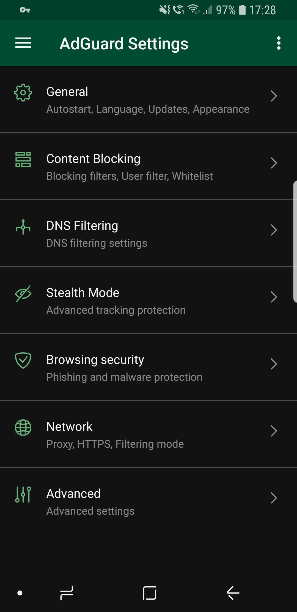
Task: Select Advanced settings text label
Action: (90, 511)
